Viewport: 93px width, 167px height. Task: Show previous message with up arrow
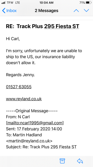click(76, 10)
